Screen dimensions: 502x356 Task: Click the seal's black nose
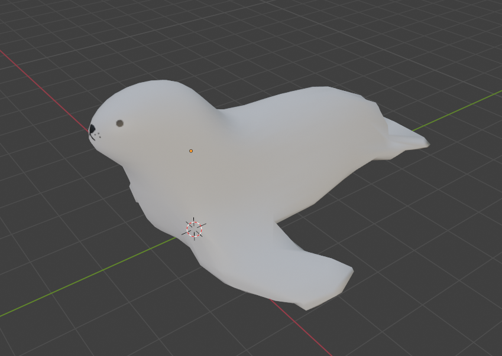pyautogui.click(x=92, y=129)
